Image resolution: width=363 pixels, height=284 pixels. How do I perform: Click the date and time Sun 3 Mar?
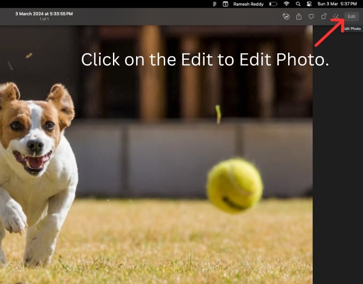(337, 4)
